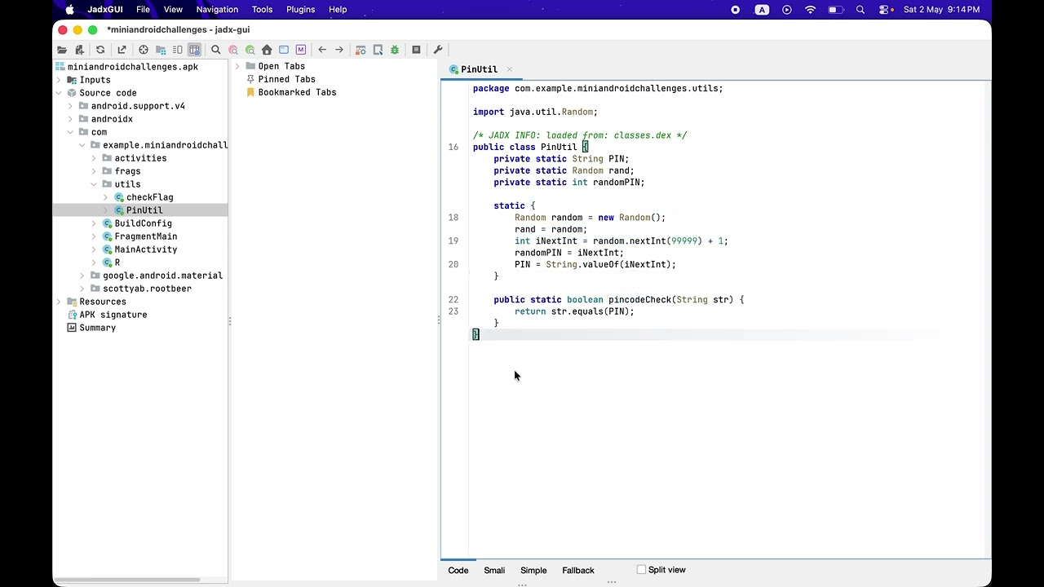The image size is (1044, 587).
Task: Navigate forward with the right arrow icon
Action: 339,50
